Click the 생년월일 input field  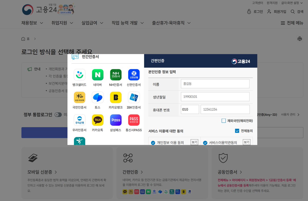(215, 97)
